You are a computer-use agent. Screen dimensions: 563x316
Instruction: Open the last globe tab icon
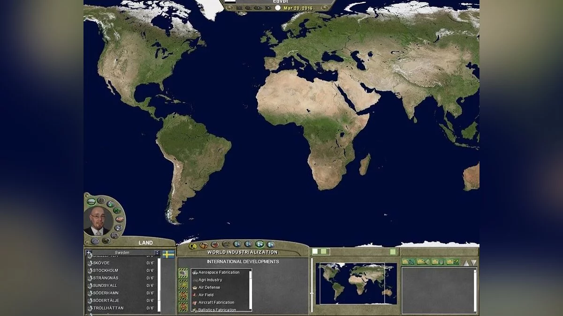pos(271,245)
